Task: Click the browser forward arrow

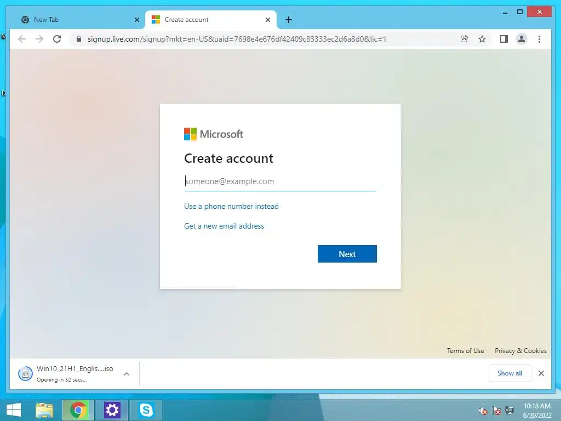Action: [x=39, y=39]
